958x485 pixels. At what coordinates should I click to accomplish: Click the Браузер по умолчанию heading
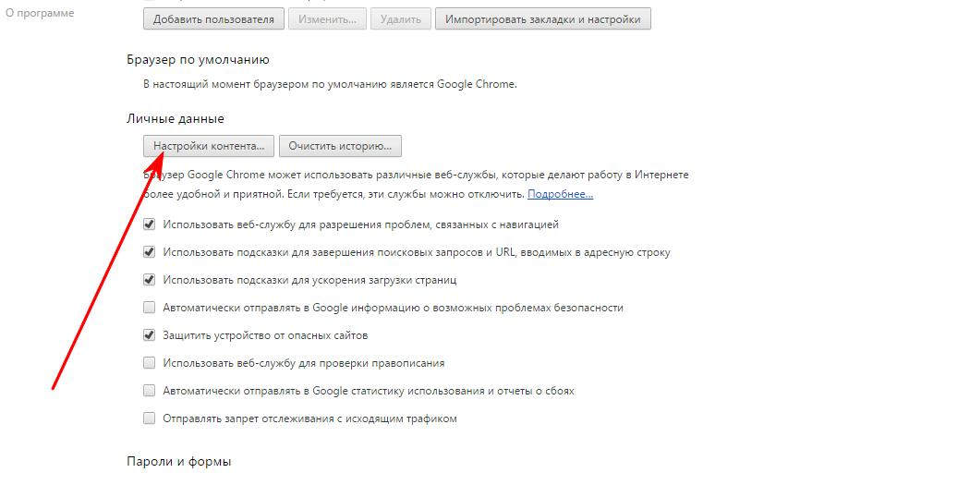pos(198,60)
